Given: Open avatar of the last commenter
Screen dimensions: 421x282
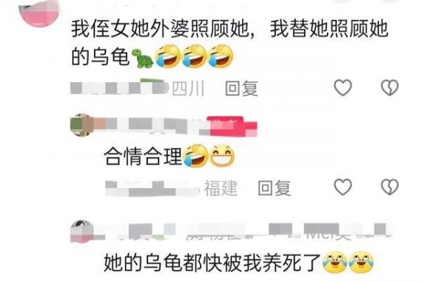Looking at the screenshot, I should point(81,231).
